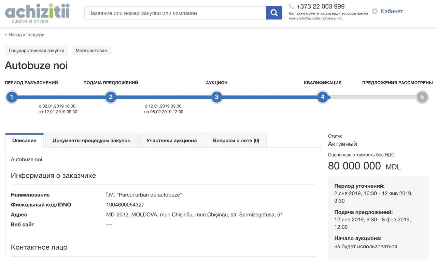
Task: Focus the search field for tenders
Action: (x=175, y=13)
